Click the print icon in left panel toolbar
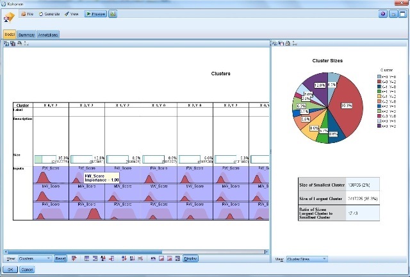The height and width of the screenshot is (277, 410). tap(19, 44)
